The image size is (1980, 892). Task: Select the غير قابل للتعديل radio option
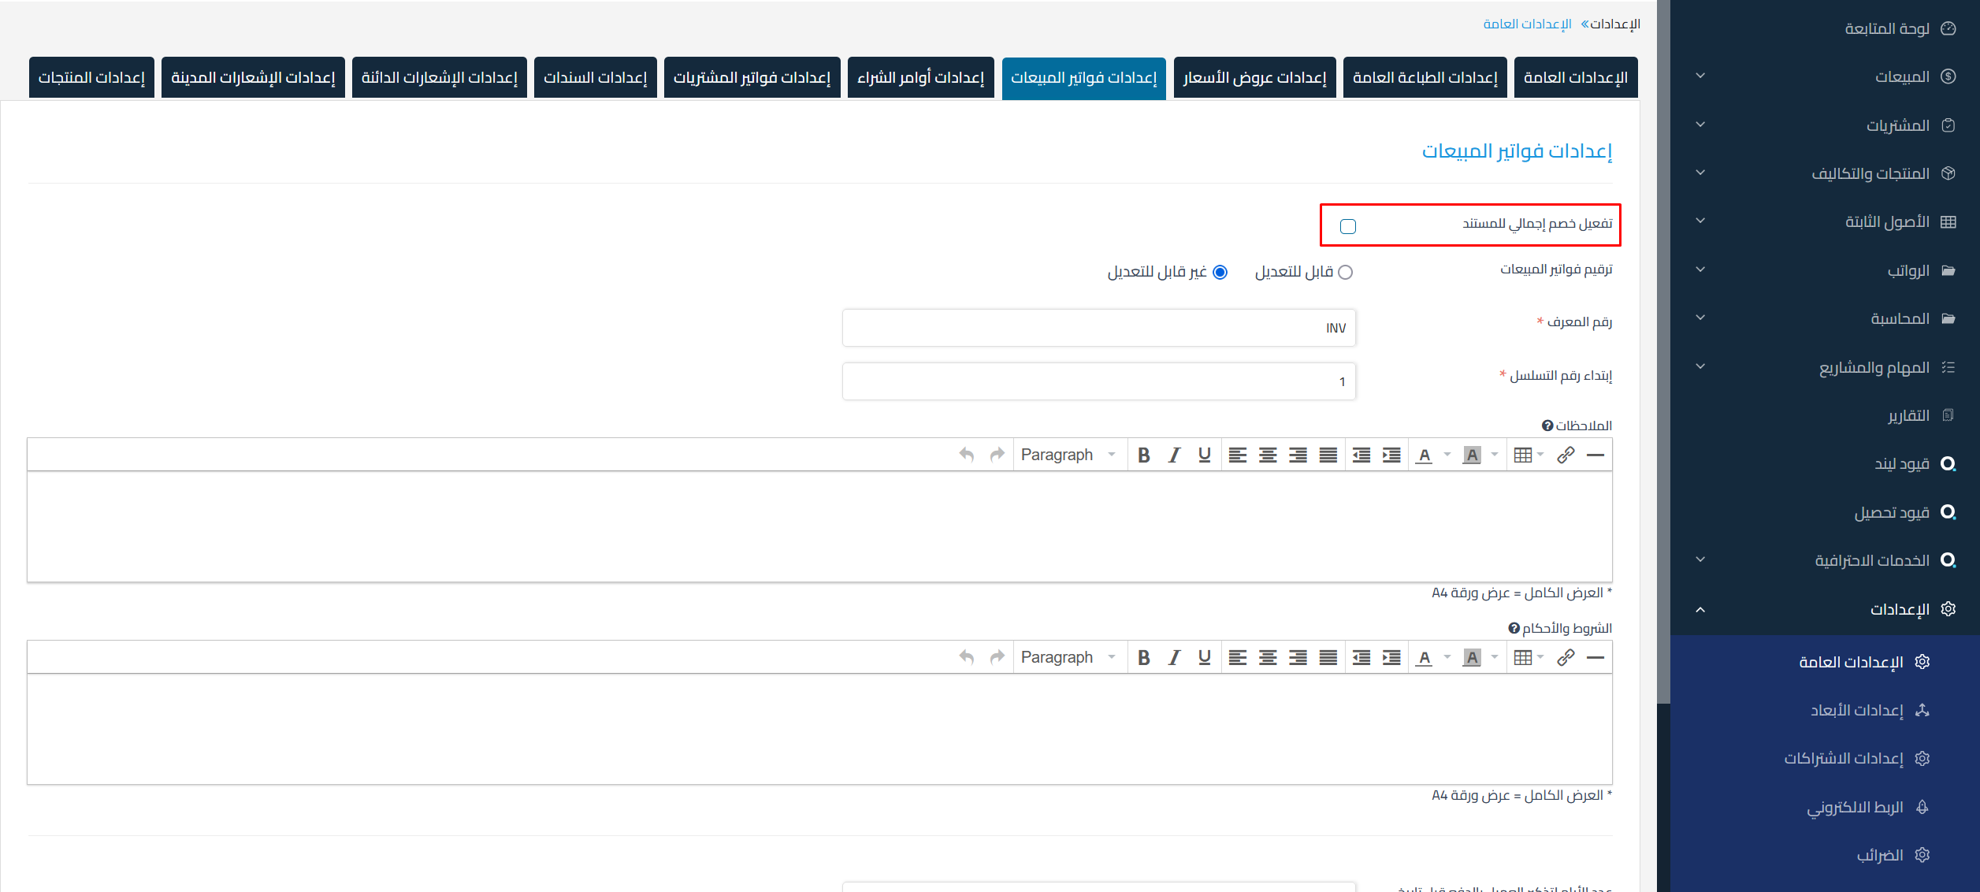pos(1220,272)
